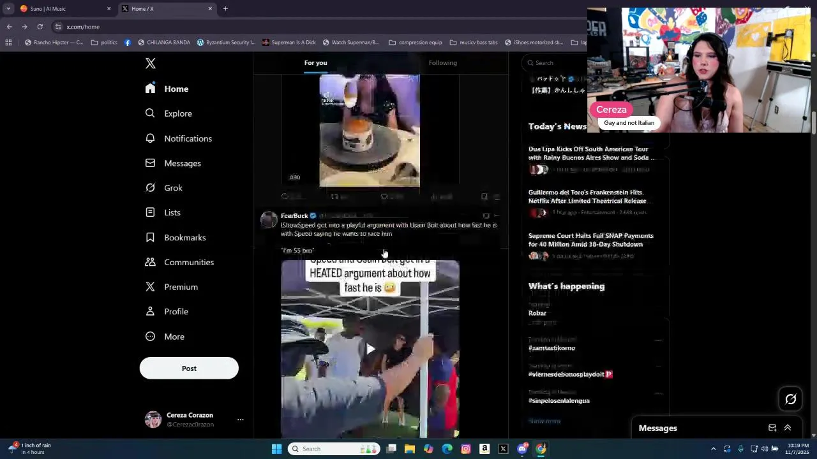Image resolution: width=817 pixels, height=459 pixels.
Task: Open Discord from the taskbar
Action: pyautogui.click(x=522, y=449)
